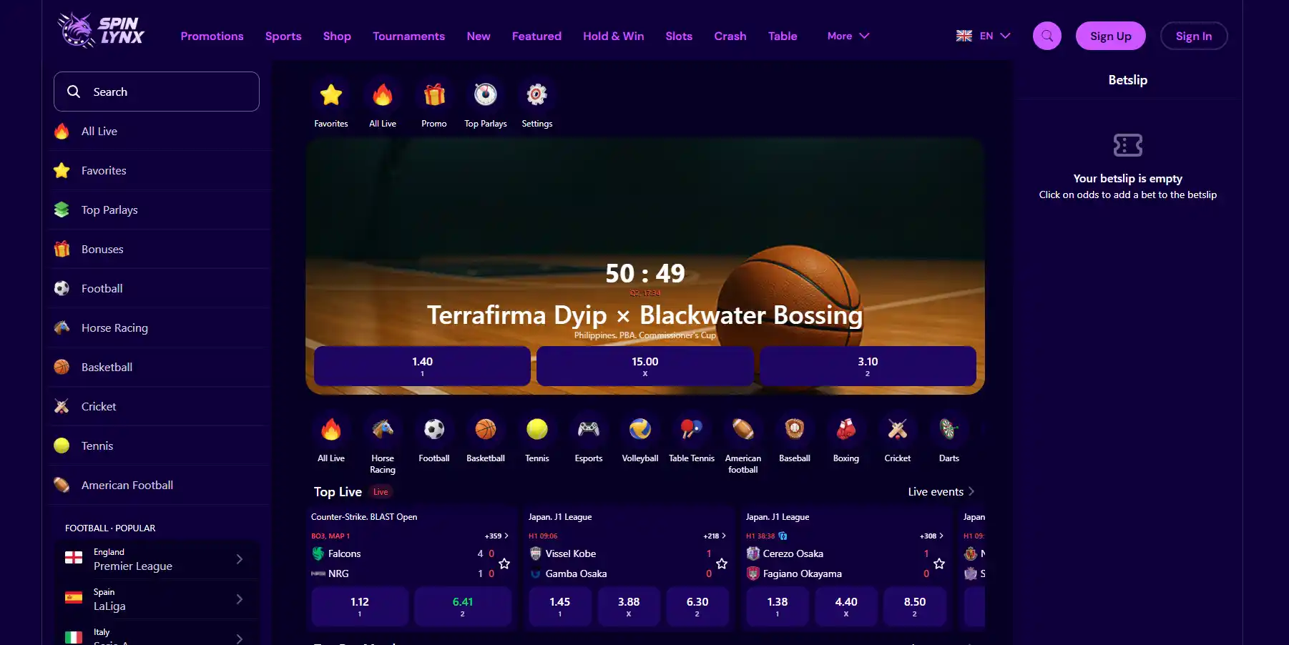Click the magenta search icon in header
Screen dimensions: 1289x645
click(x=1047, y=36)
